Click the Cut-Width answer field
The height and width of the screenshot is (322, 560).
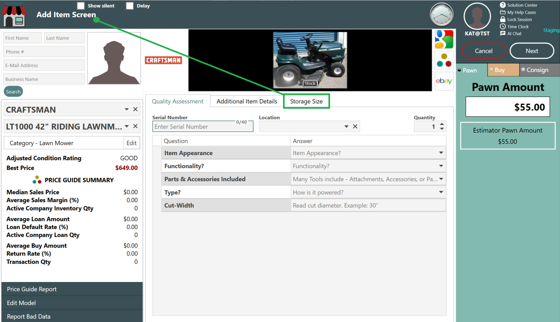tap(368, 205)
